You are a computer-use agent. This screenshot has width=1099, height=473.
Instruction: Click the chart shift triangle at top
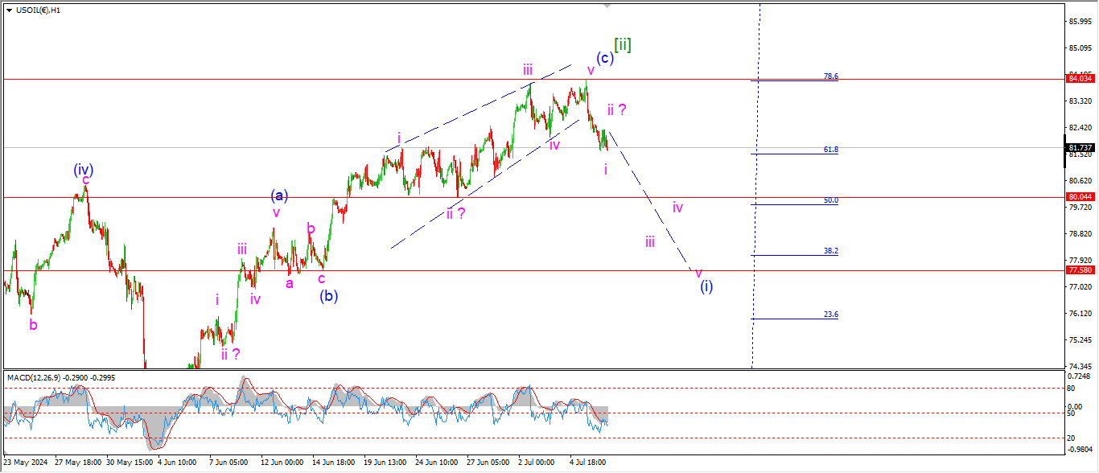(x=607, y=6)
